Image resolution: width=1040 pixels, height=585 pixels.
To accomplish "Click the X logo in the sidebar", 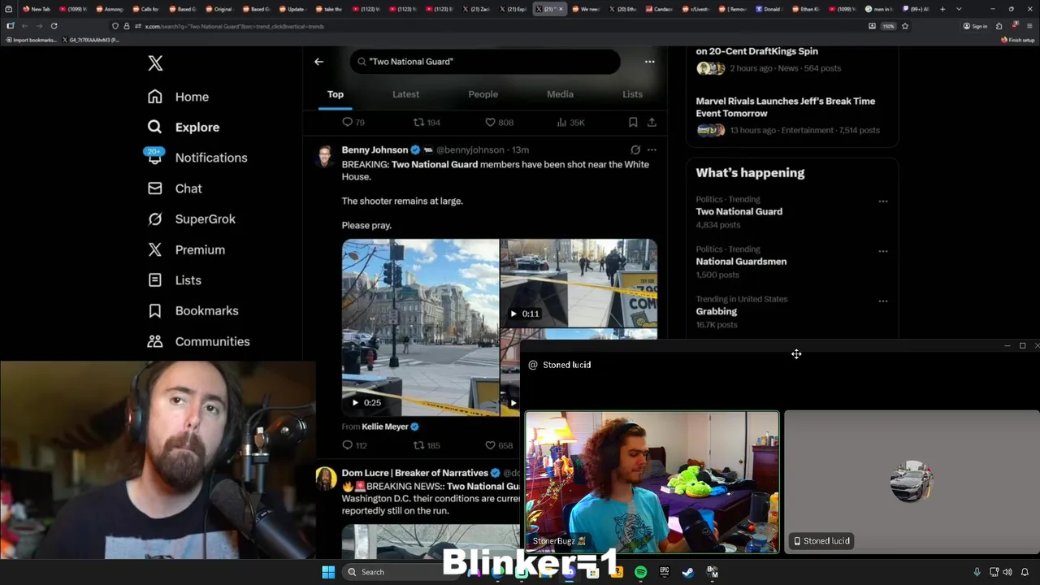I will click(155, 63).
